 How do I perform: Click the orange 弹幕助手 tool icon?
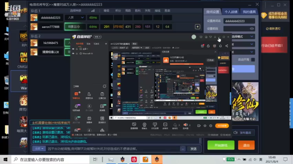click(x=76, y=94)
